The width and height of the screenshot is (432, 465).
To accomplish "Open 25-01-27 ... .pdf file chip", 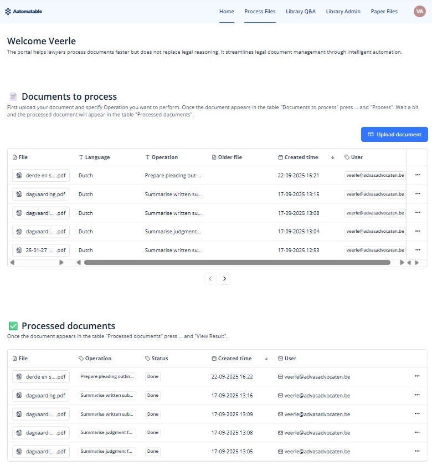I will point(41,251).
